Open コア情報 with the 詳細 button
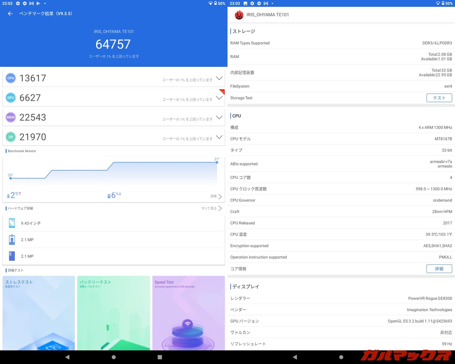Image resolution: width=455 pixels, height=364 pixels. (439, 269)
